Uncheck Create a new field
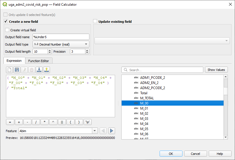The width and height of the screenshot is (235, 160). [x=6, y=21]
